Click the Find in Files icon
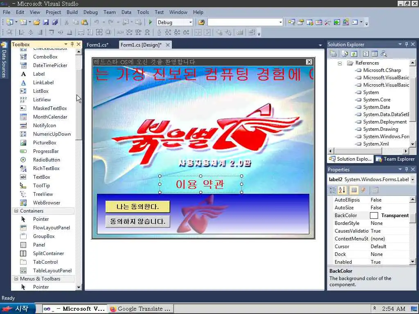Screen dimensions: 419x314 tap(201, 22)
